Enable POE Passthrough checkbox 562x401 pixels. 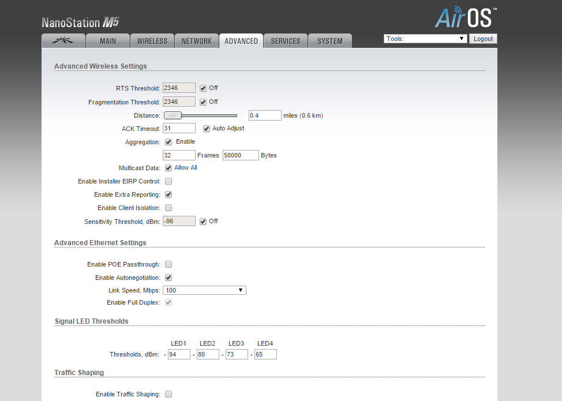tap(168, 264)
